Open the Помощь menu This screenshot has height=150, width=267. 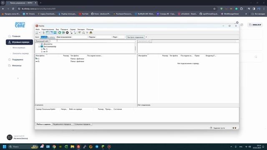point(90,30)
